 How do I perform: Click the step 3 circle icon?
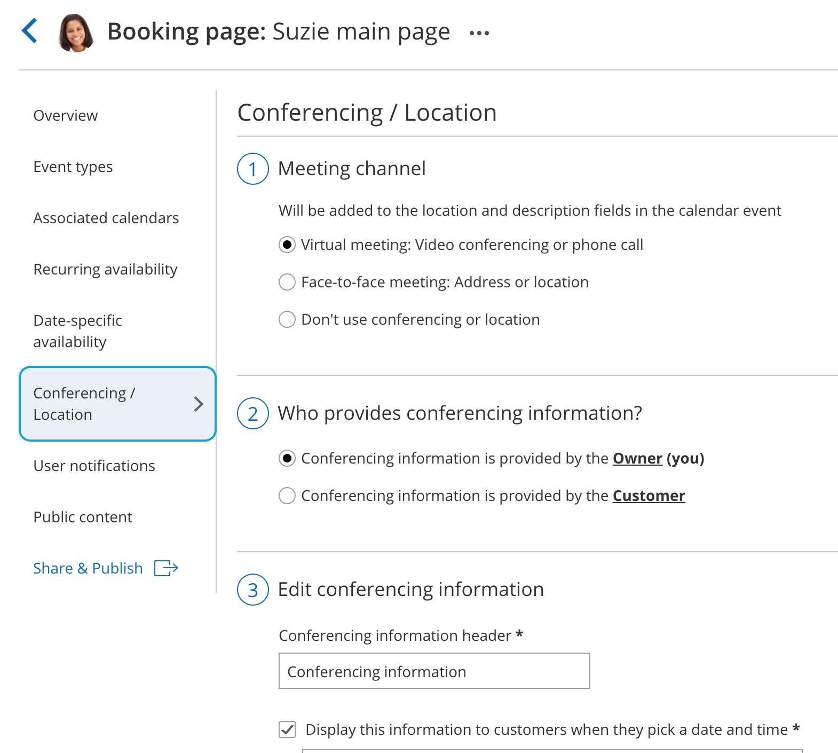coord(252,590)
